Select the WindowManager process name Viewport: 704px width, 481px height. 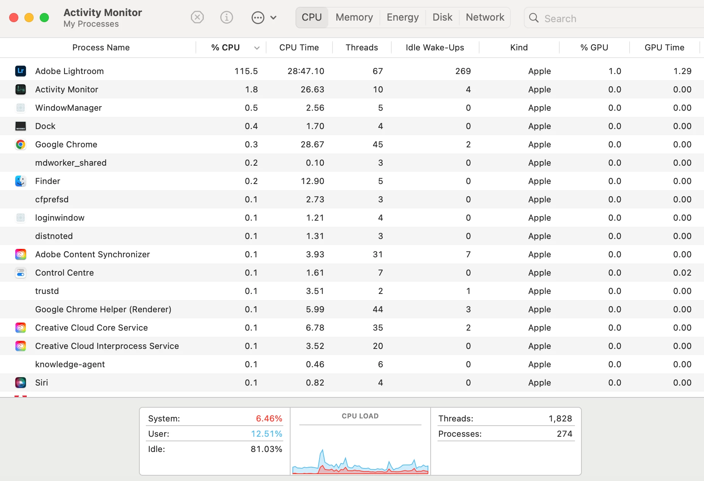(x=69, y=108)
